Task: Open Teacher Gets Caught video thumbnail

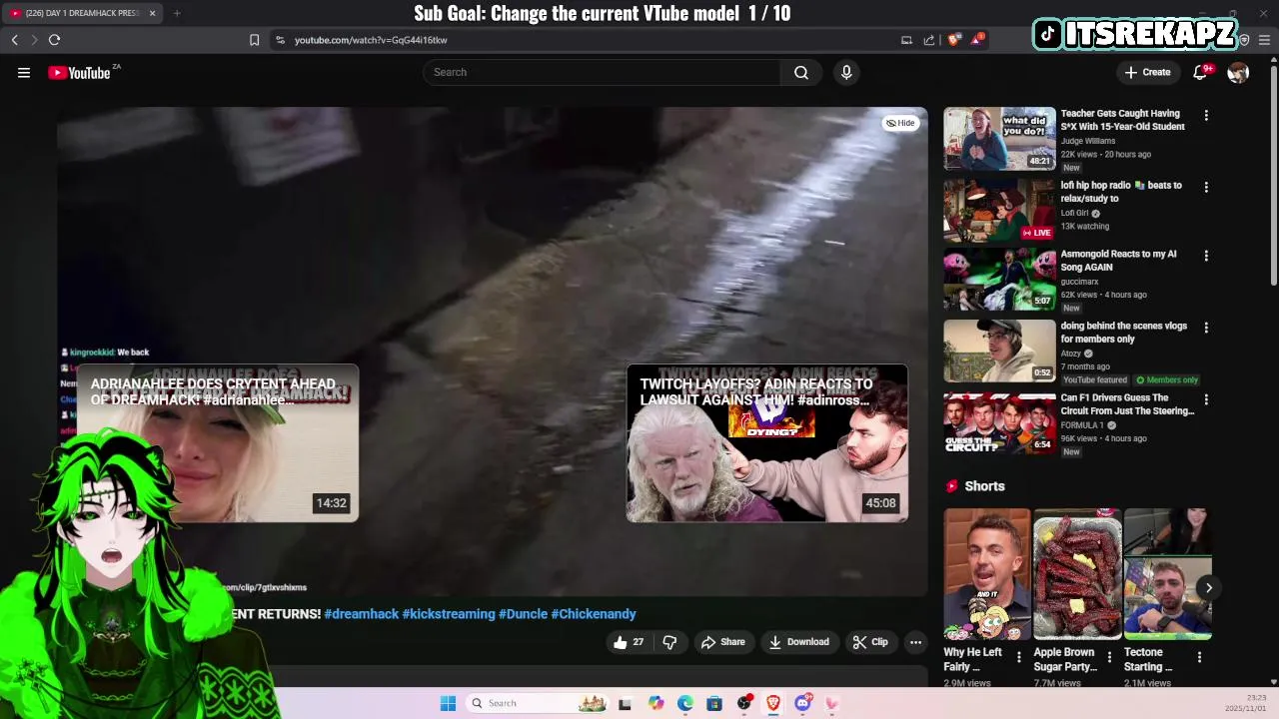Action: (x=999, y=139)
